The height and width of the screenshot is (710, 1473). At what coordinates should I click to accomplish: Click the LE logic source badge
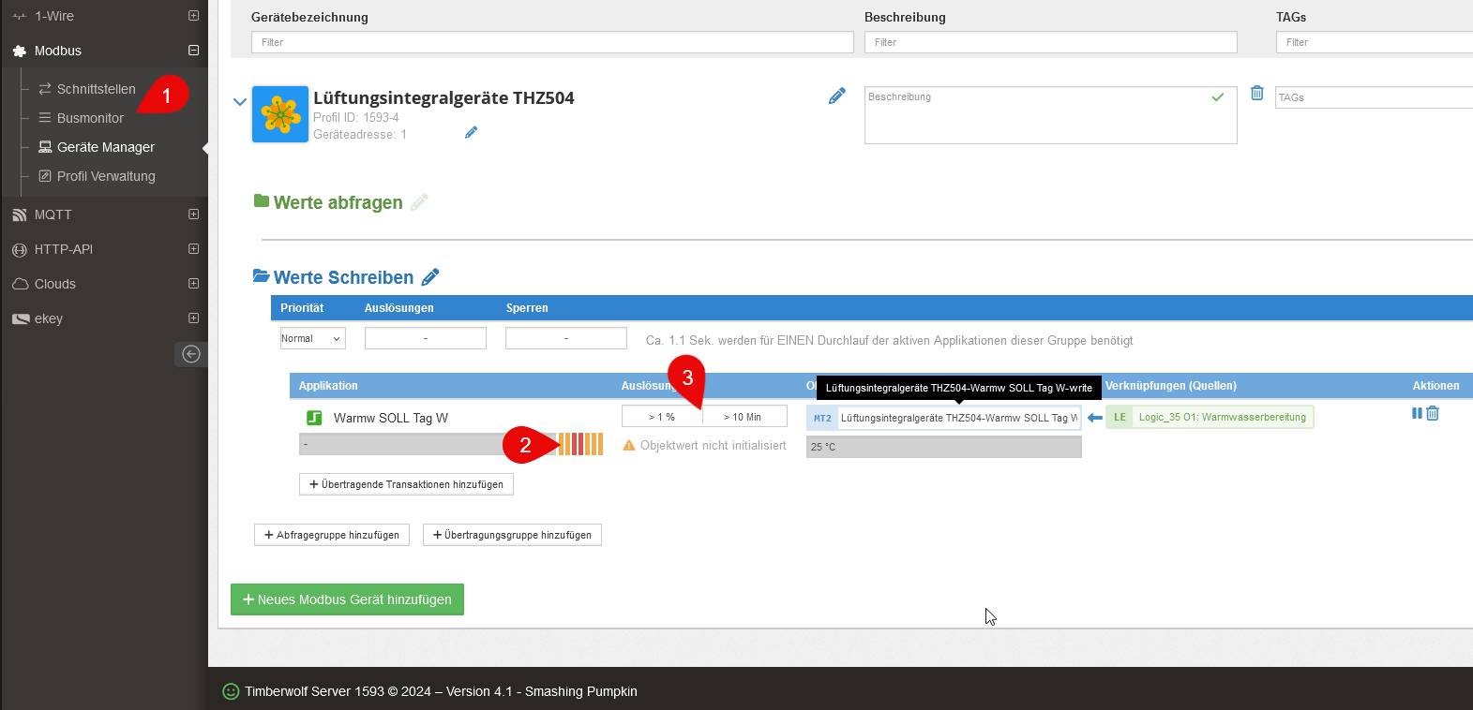tap(1120, 417)
